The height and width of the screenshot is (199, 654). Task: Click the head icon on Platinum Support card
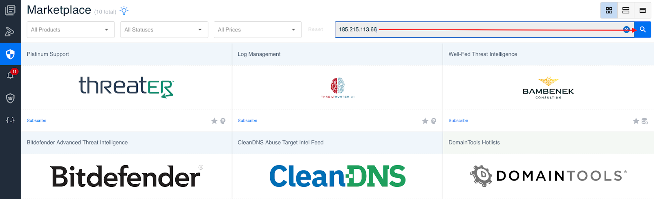click(x=223, y=121)
